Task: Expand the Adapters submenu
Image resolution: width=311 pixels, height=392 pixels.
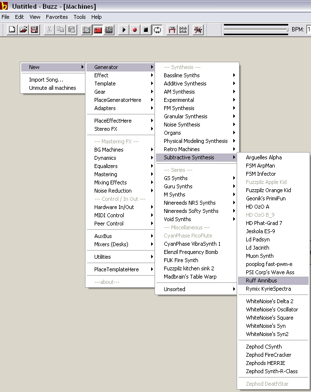Action: (121, 108)
